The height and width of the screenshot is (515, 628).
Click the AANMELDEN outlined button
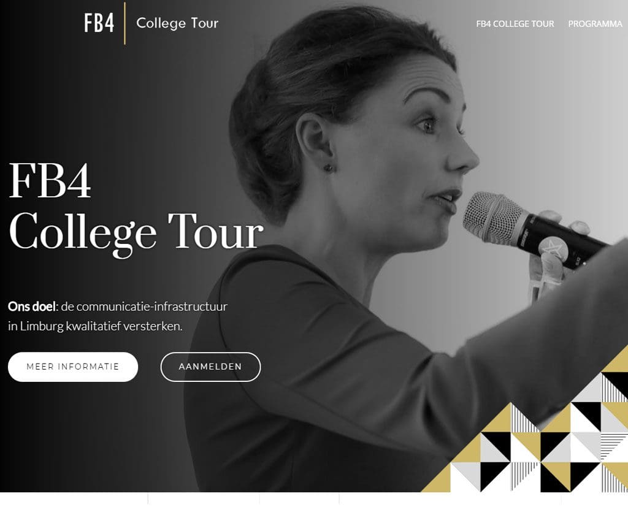pyautogui.click(x=211, y=367)
